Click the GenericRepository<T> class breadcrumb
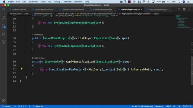Screen dimensions: 193x108 (96, 14)
